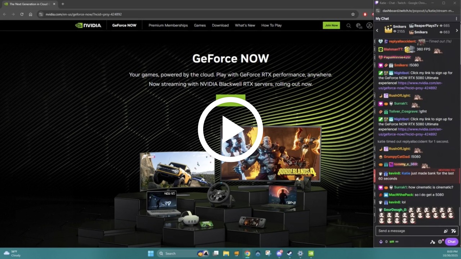Play the video with the large play button
Screen dimensions: 461x259
(x=230, y=129)
